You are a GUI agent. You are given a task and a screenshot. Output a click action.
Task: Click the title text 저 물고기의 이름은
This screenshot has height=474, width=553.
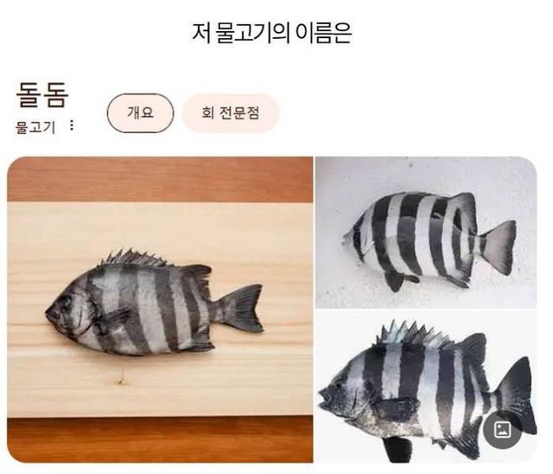(271, 33)
